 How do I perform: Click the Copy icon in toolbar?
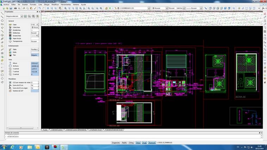click(27, 8)
